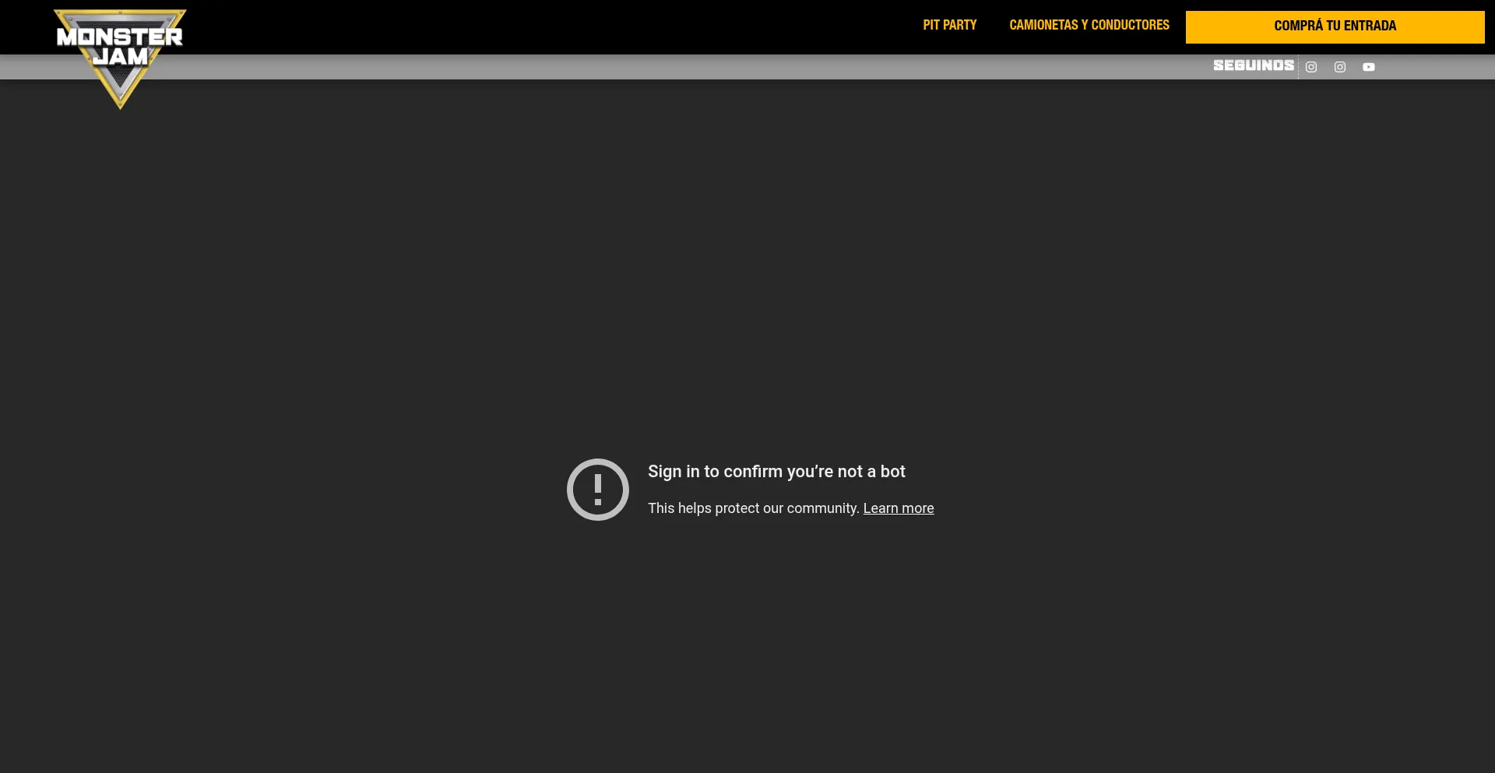
Task: Click the word MONSTER in the logo
Action: coord(119,37)
